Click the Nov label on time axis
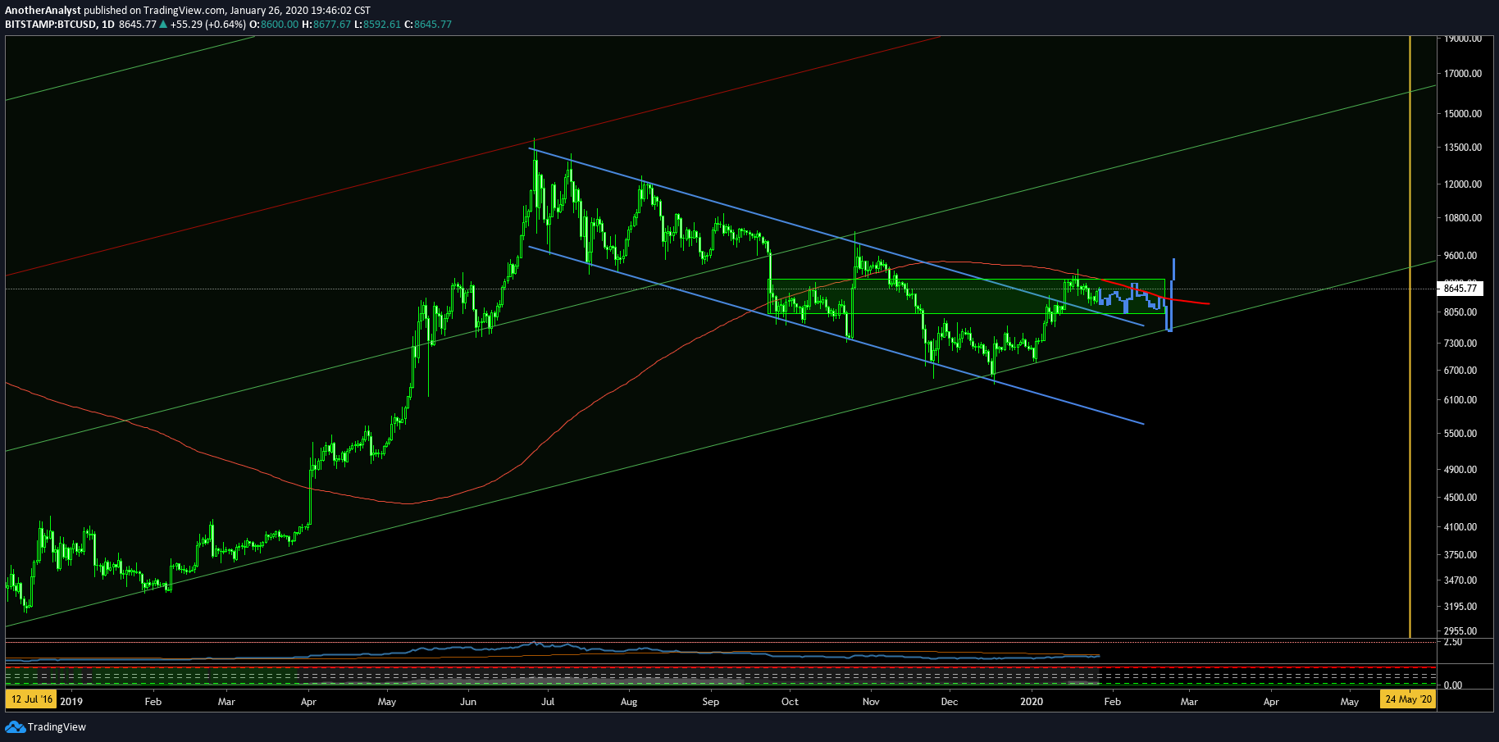This screenshot has width=1499, height=742. click(x=871, y=702)
